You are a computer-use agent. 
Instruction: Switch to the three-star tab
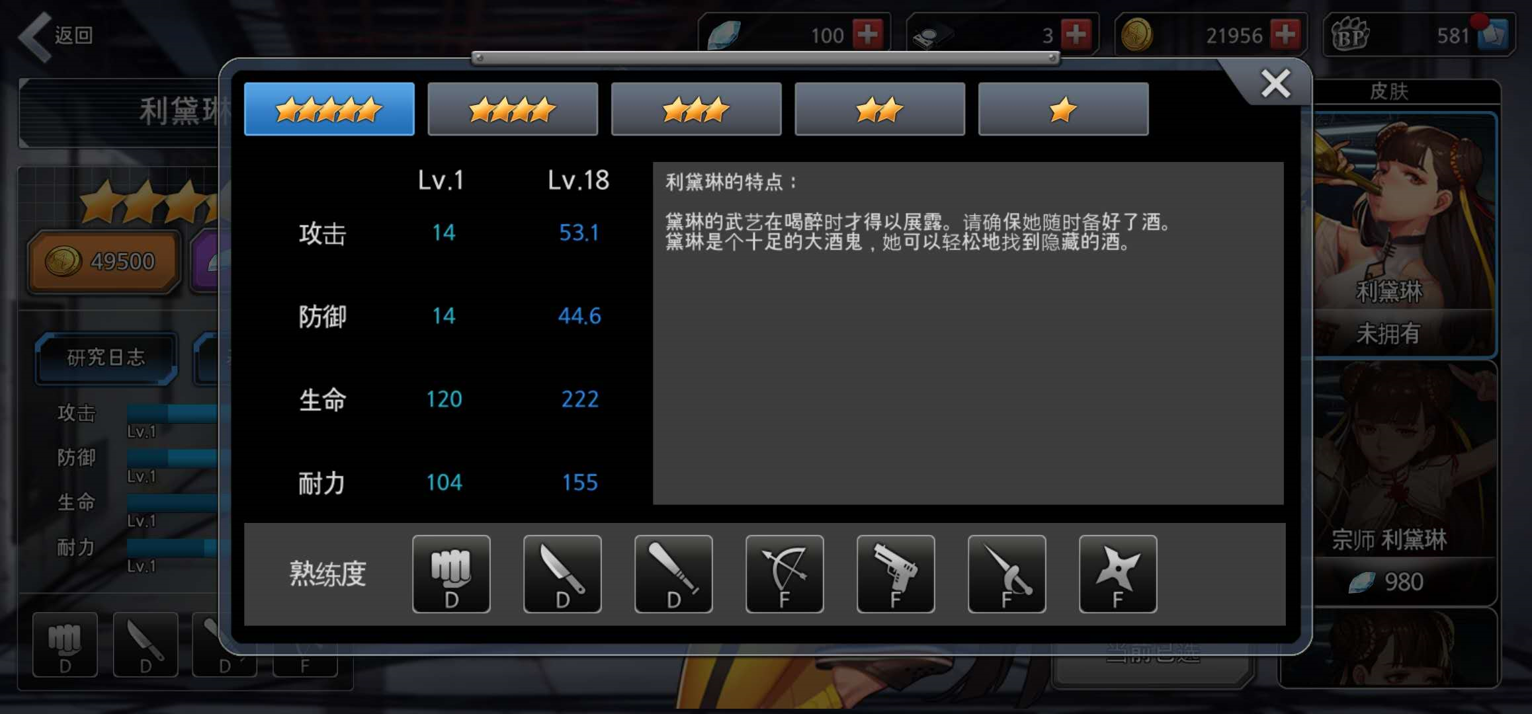pos(697,109)
